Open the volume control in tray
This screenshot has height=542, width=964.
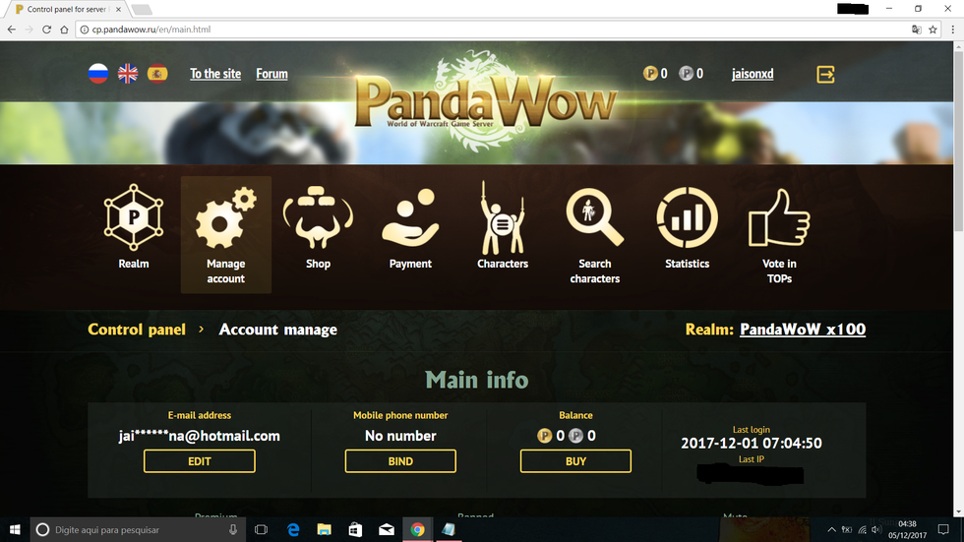click(x=876, y=529)
